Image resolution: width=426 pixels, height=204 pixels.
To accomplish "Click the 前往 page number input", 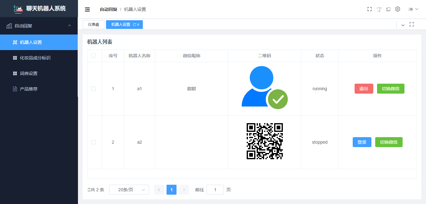I will [215, 190].
